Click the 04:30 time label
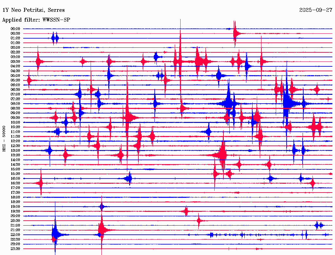 [x=15, y=71]
